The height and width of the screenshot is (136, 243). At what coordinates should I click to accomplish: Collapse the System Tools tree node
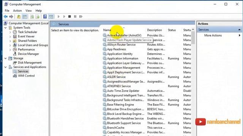(x=6, y=28)
